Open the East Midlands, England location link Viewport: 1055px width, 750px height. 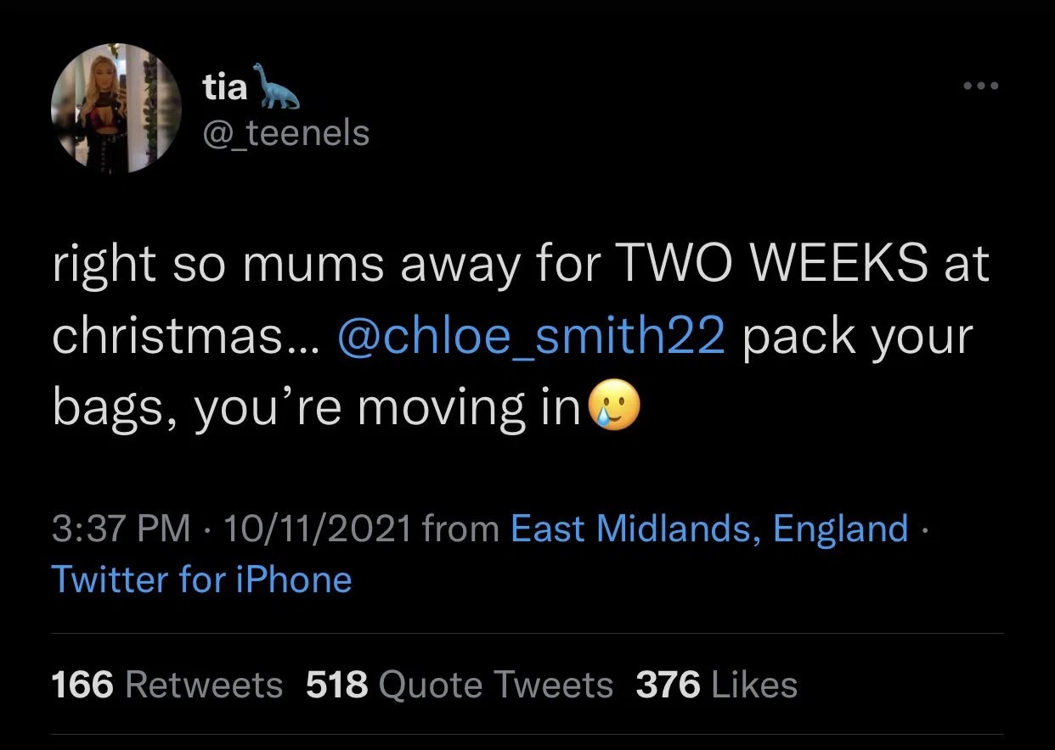point(709,529)
